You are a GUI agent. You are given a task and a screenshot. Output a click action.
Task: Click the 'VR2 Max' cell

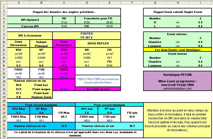click(19, 109)
